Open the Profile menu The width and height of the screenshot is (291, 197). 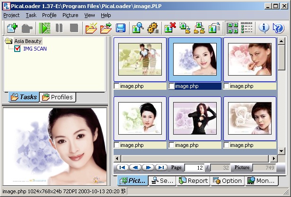[x=49, y=15]
